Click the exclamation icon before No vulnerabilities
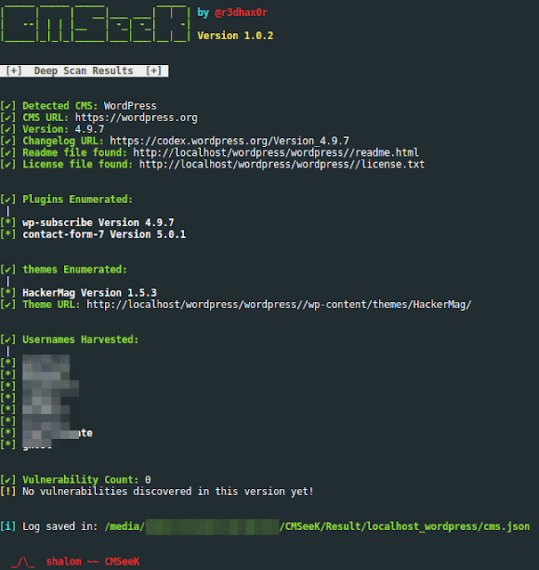 click(8, 492)
